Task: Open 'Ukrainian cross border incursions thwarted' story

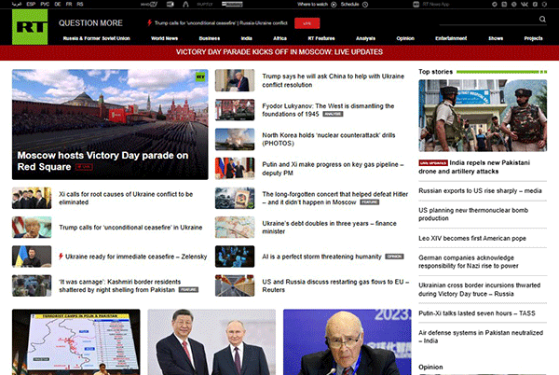Action: pyautogui.click(x=480, y=289)
